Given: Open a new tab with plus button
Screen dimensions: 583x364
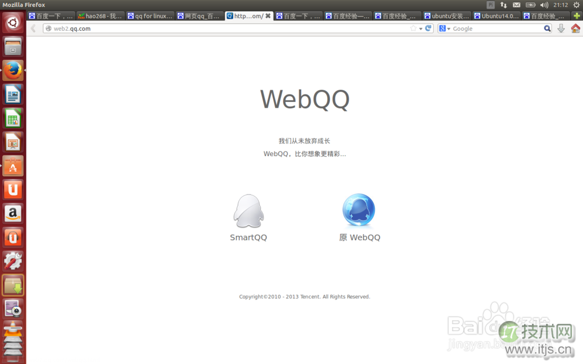Looking at the screenshot, I should [x=577, y=16].
